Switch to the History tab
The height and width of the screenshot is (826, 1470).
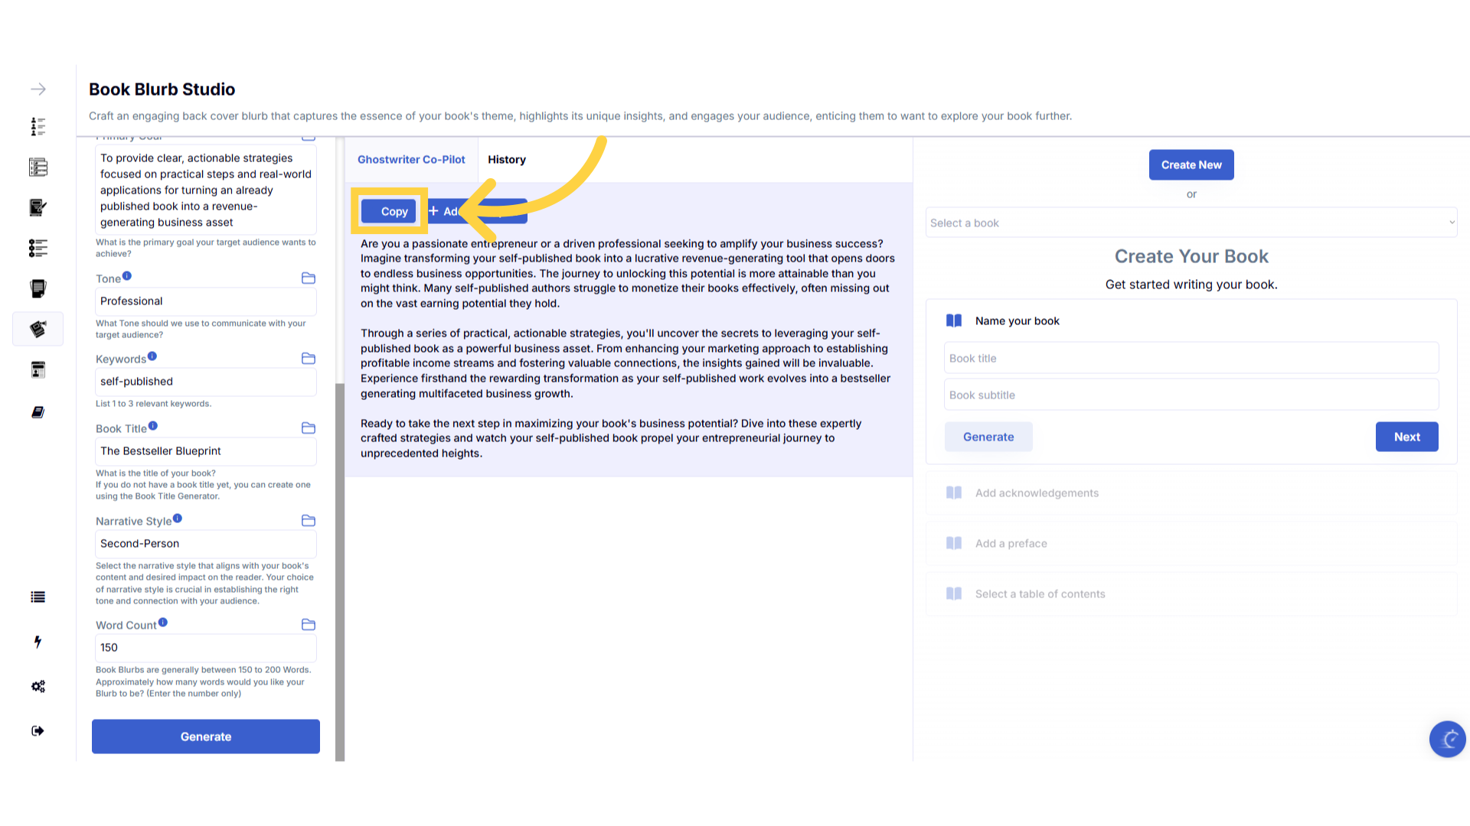pos(507,160)
